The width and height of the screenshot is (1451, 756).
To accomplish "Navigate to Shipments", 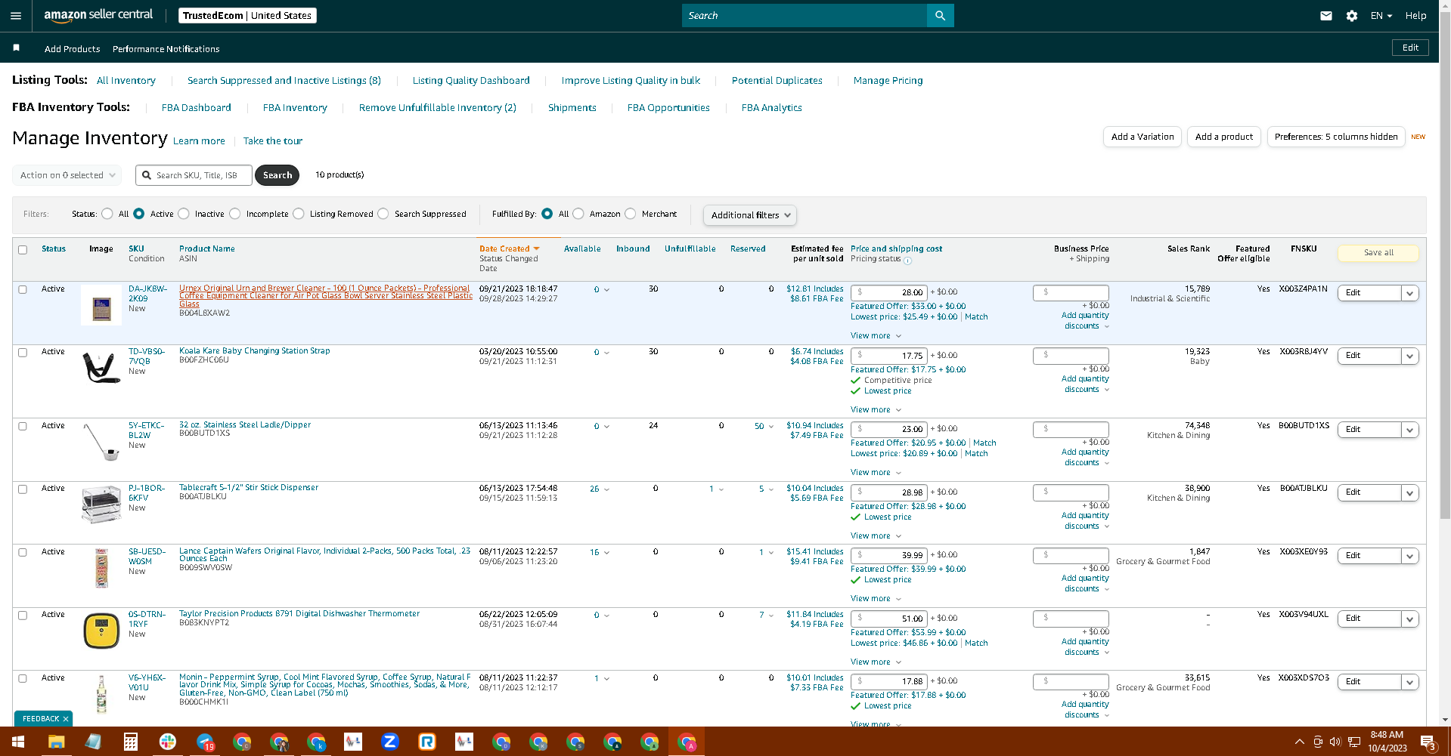I will point(572,107).
